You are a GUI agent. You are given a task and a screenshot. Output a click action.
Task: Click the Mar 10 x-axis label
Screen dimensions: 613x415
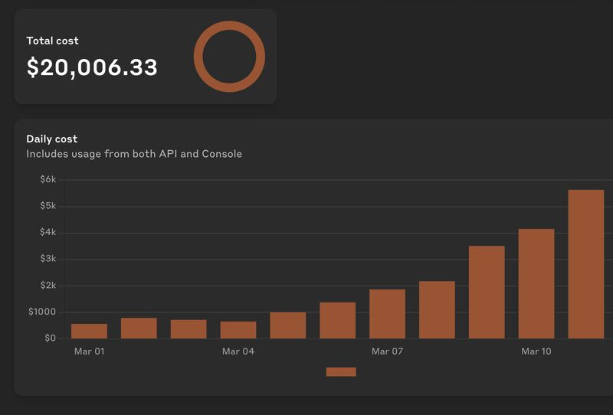pyautogui.click(x=536, y=351)
